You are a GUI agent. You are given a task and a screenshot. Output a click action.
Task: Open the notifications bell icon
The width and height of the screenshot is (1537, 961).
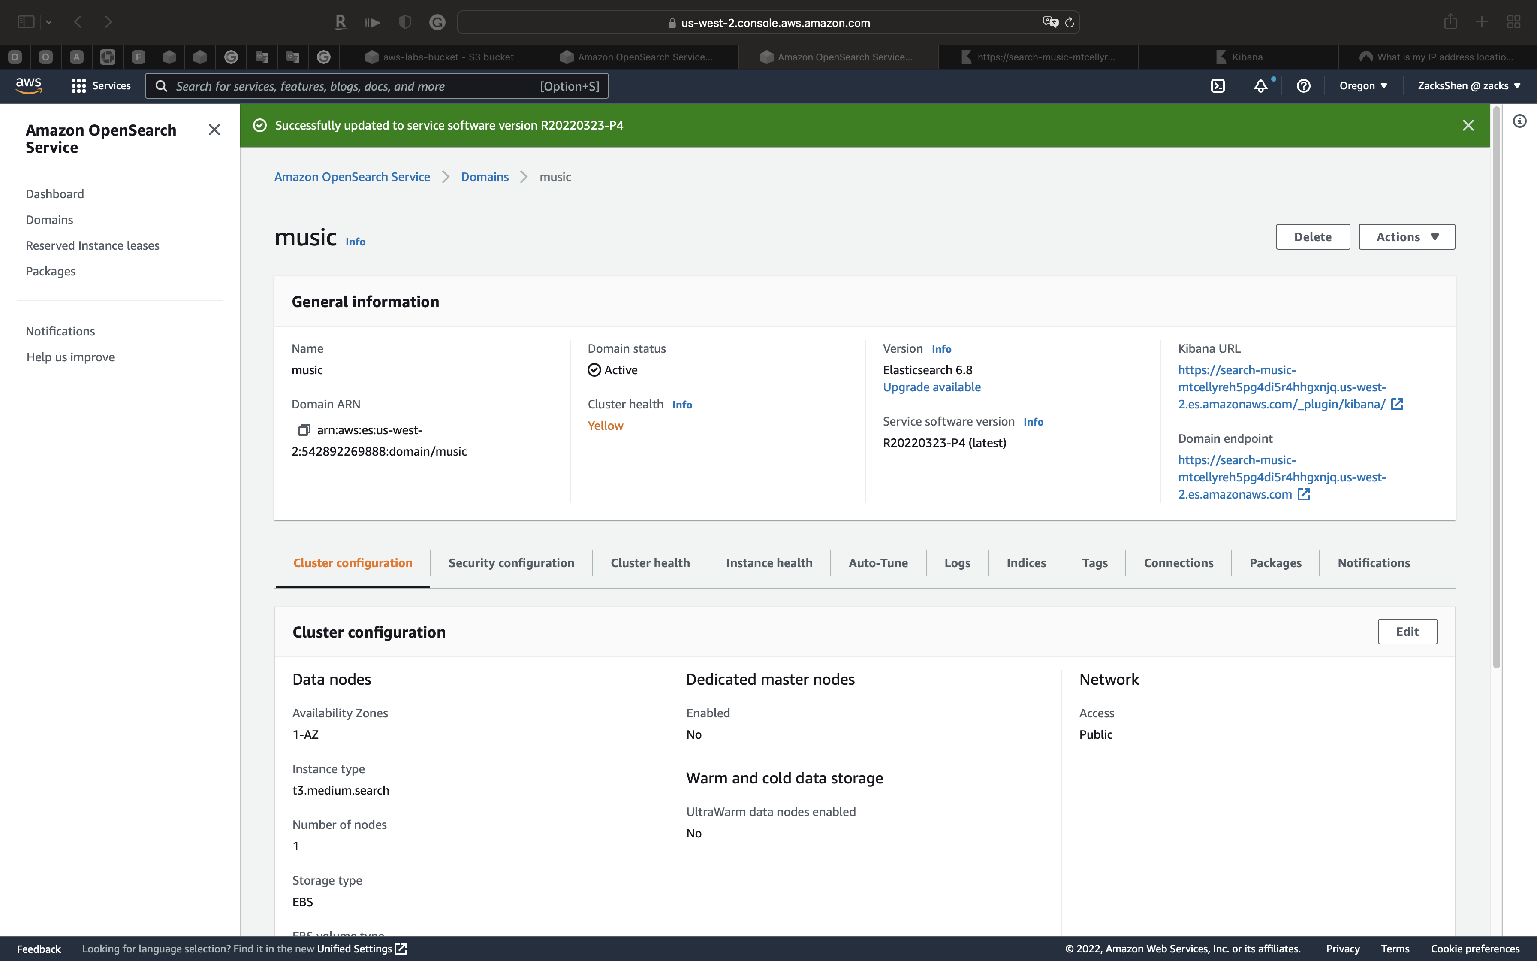[1260, 86]
